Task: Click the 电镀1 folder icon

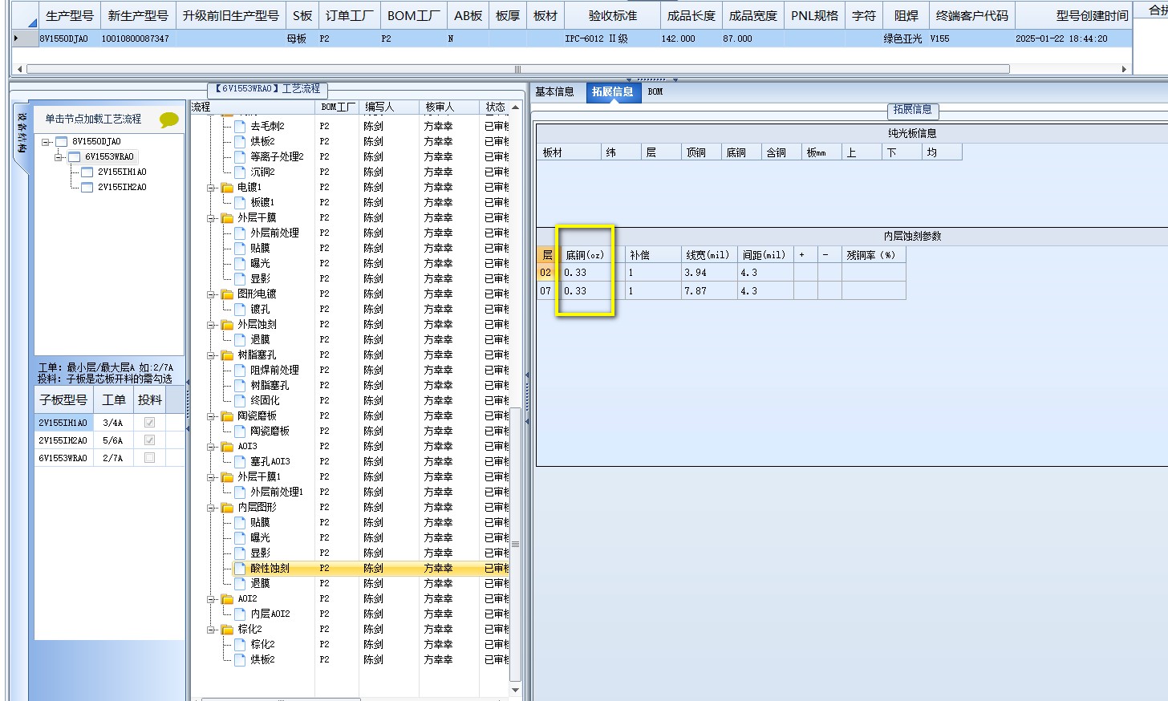Action: tap(227, 187)
